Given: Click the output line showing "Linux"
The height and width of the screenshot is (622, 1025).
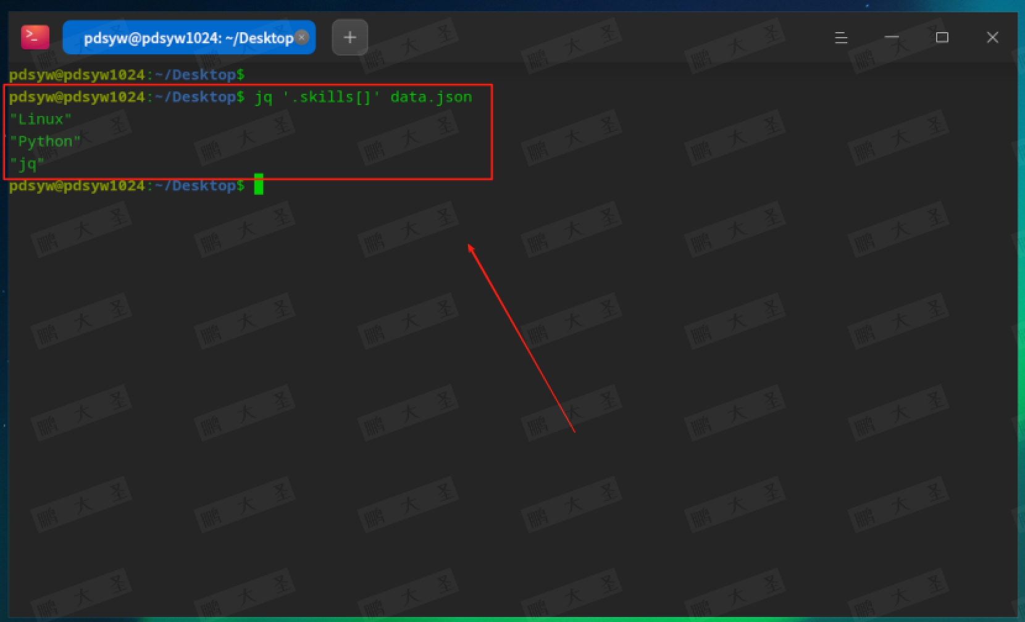Looking at the screenshot, I should point(40,118).
